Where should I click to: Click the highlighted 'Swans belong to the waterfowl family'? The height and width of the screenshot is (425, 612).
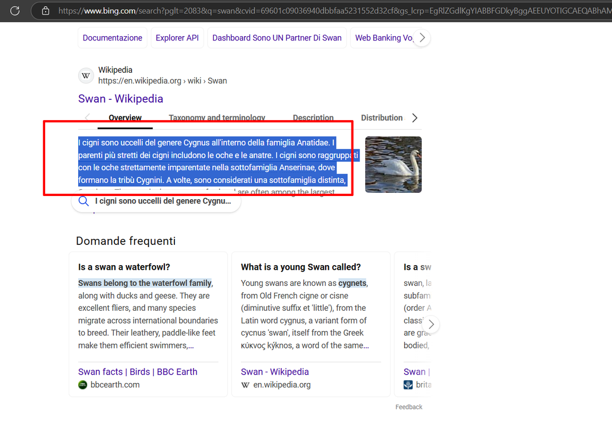(x=145, y=283)
